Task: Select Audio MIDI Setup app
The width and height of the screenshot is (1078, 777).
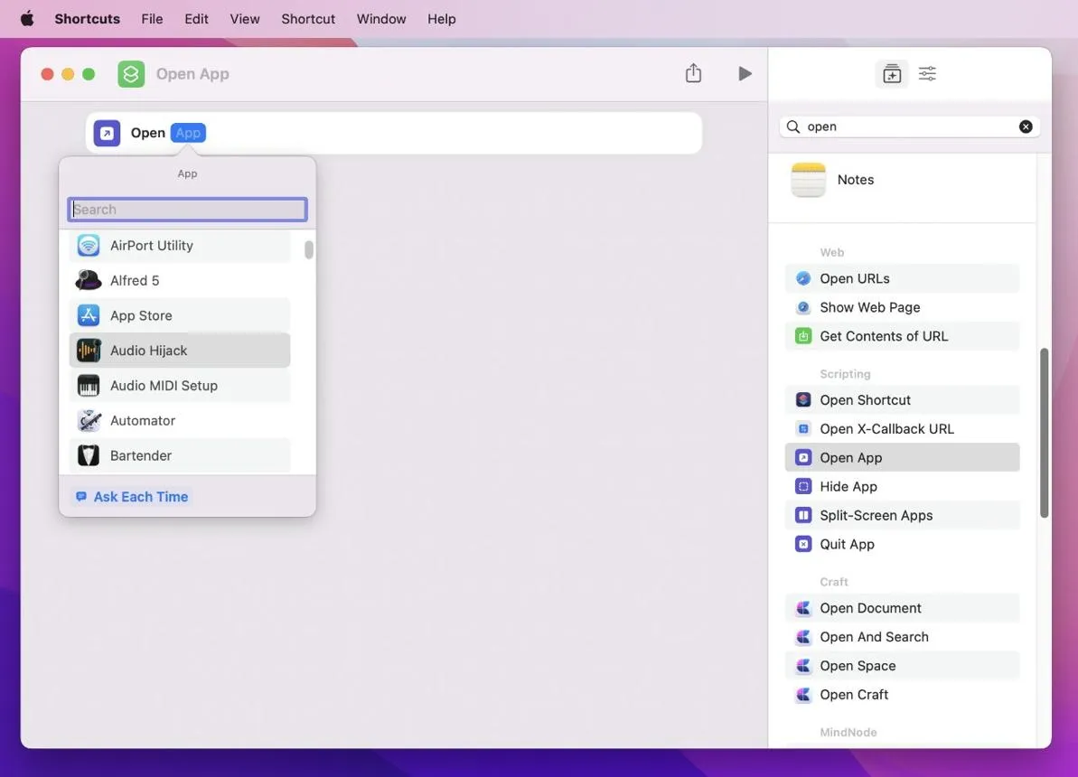Action: point(180,386)
